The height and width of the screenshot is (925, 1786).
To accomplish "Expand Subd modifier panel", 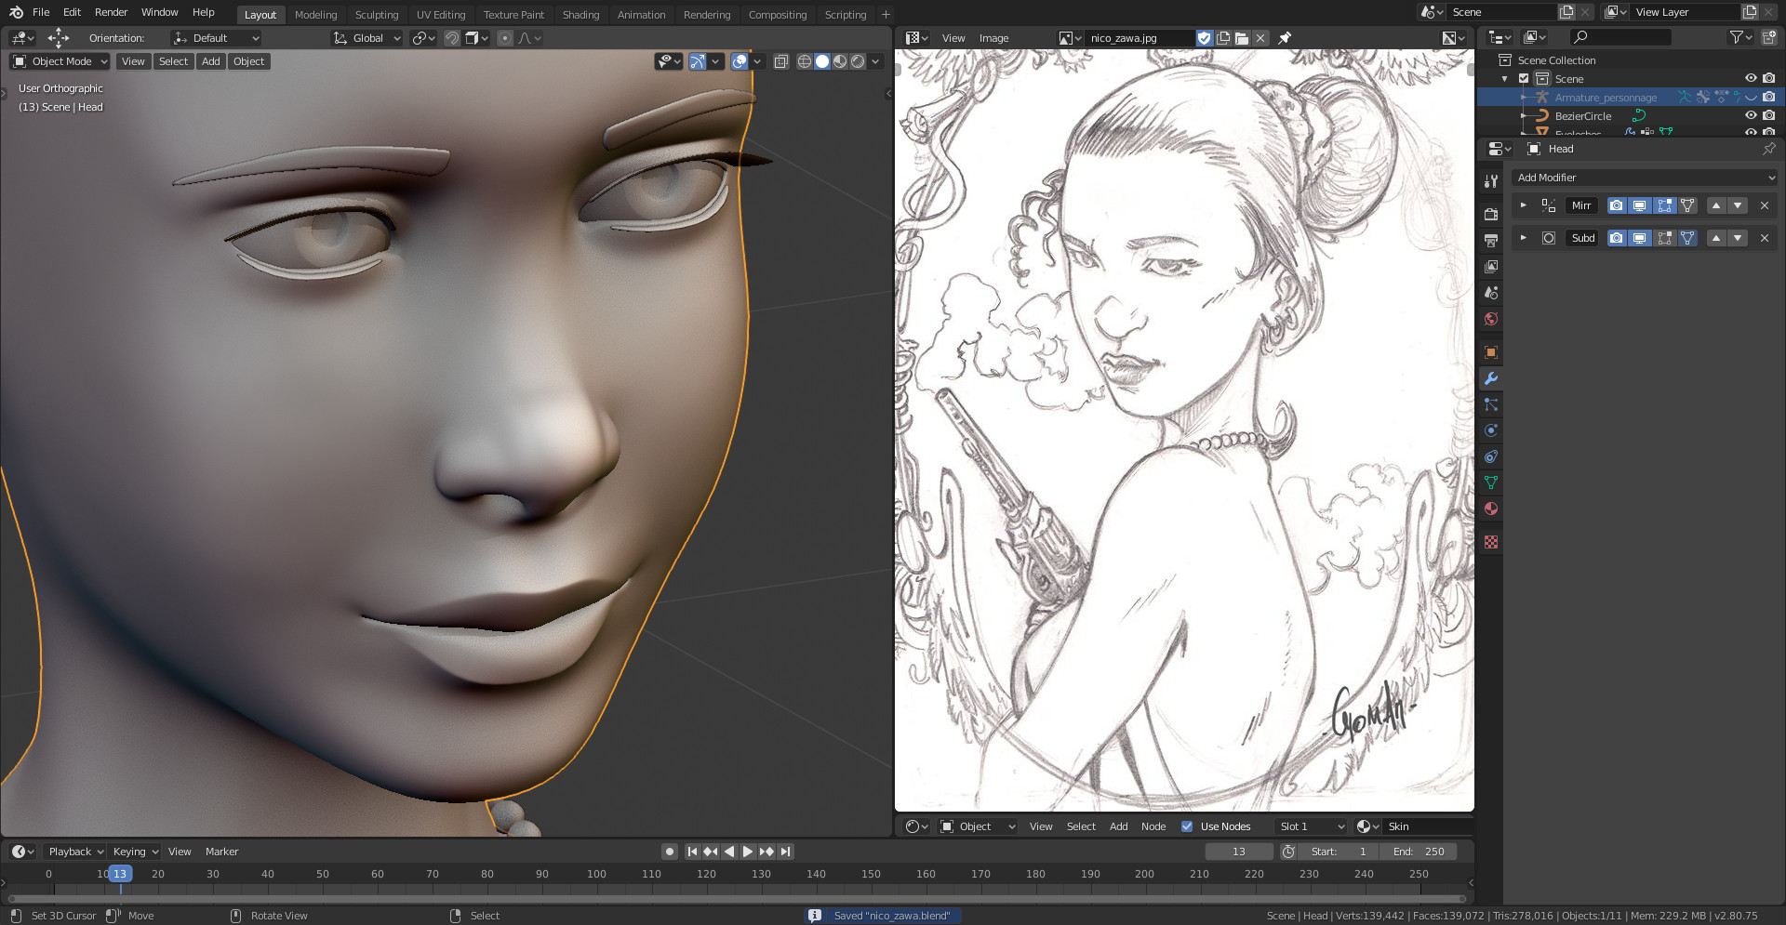I will click(1524, 238).
